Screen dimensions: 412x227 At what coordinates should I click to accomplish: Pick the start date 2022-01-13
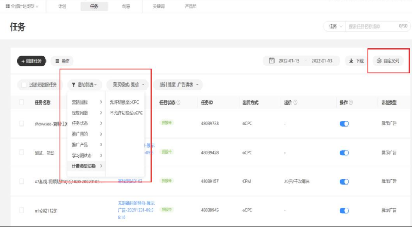tap(289, 61)
